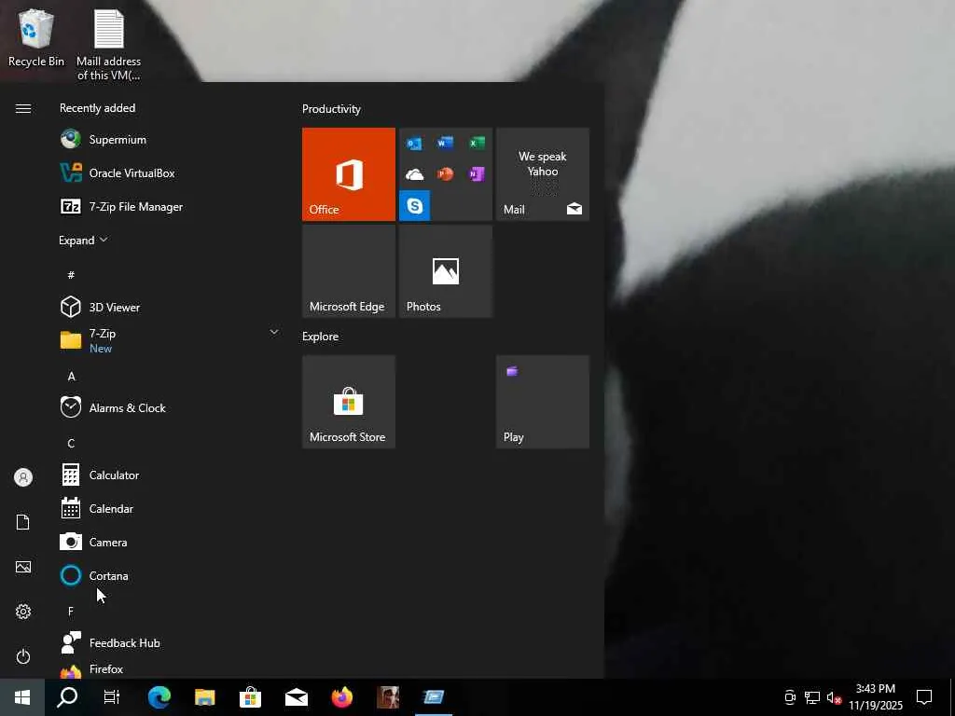Expand the Recently added list

(x=83, y=240)
